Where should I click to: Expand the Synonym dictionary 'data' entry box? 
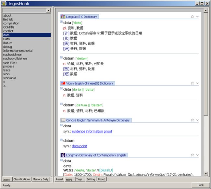(x=61, y=125)
